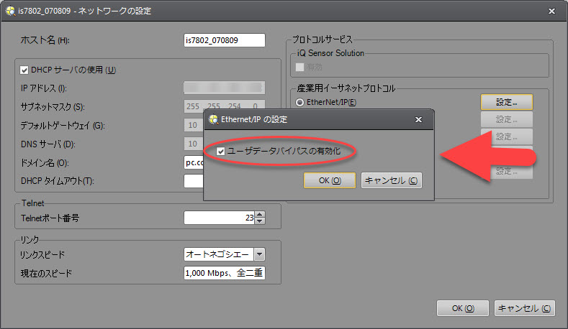This screenshot has width=568, height=329.
Task: Open the リンクスピード dropdown list
Action: click(x=259, y=254)
